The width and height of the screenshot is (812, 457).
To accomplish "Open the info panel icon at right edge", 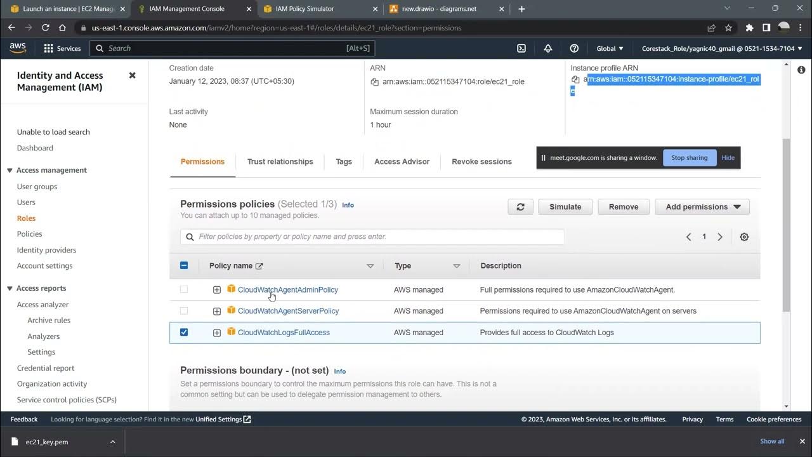I will pos(801,70).
